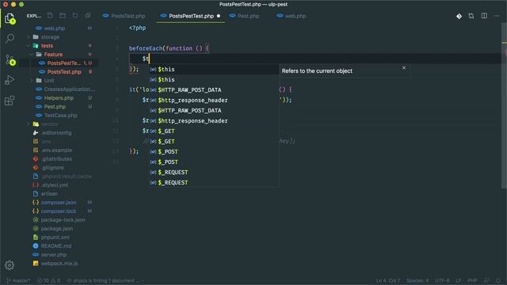Open package-lock.json in the file tree

63,220
